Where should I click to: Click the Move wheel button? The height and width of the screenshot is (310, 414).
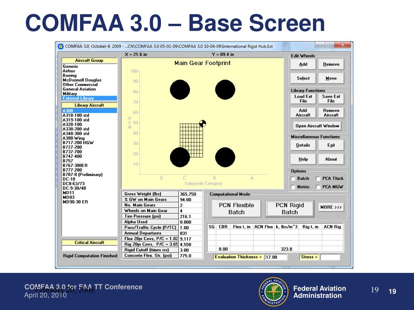(331, 78)
